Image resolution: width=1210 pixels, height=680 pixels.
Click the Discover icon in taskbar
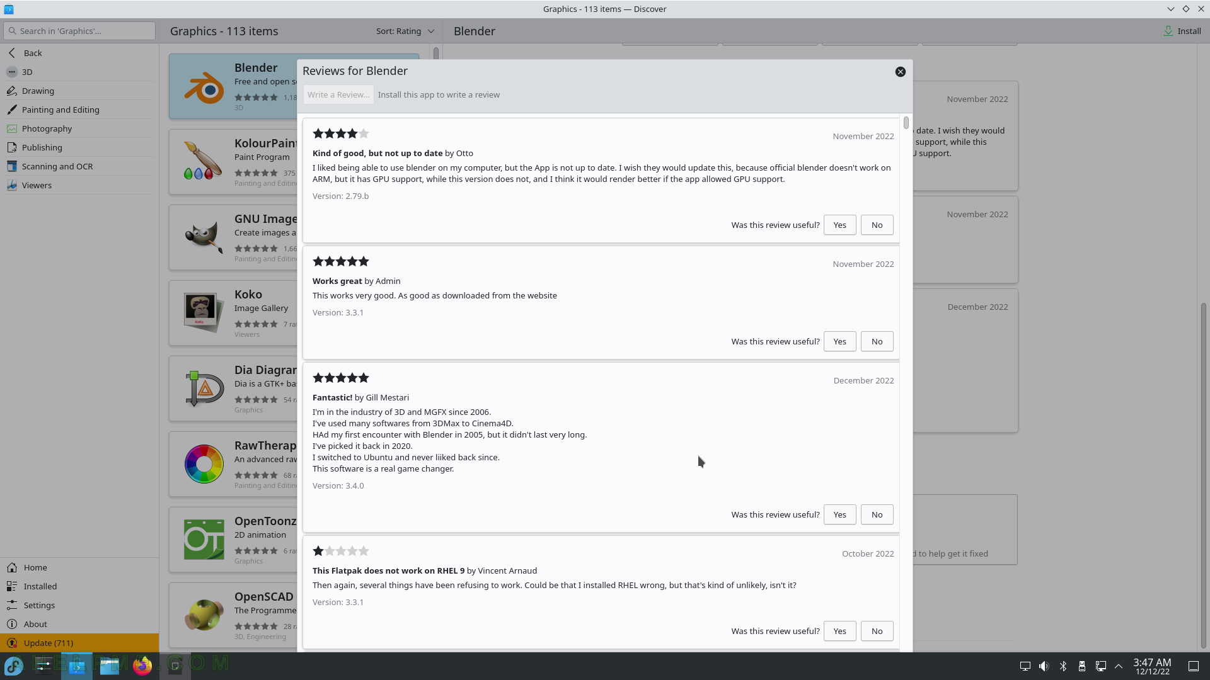(77, 666)
